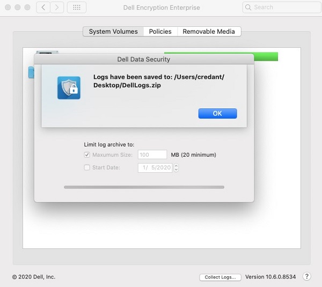Click the blue folder icon behind the sheet
322x287 pixels.
(31, 72)
